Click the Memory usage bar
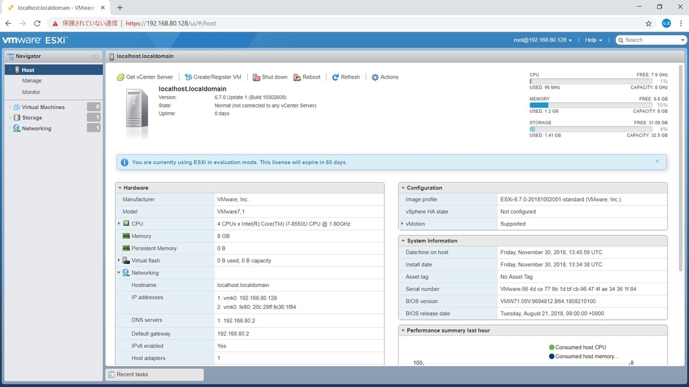Viewport: 689px width, 387px height. pyautogui.click(x=591, y=105)
